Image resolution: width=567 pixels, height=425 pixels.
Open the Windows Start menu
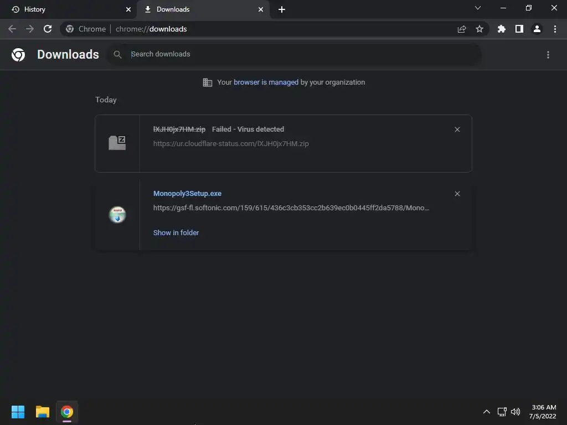(18, 412)
